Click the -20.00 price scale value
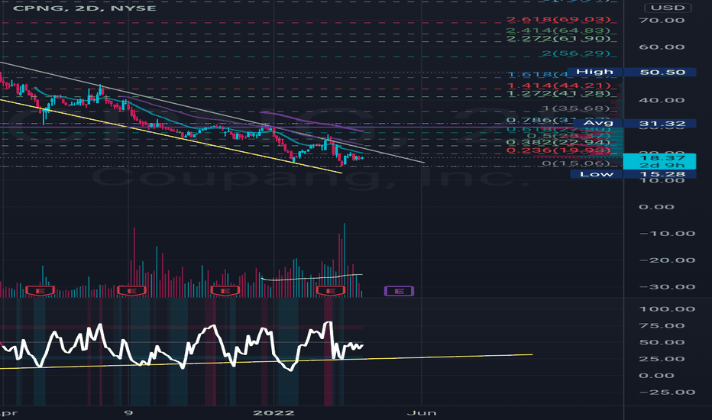 (667, 260)
